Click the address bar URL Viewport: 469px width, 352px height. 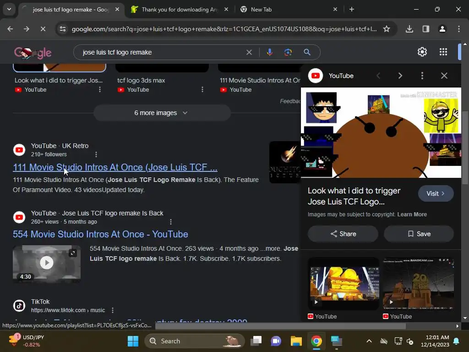[x=224, y=29]
